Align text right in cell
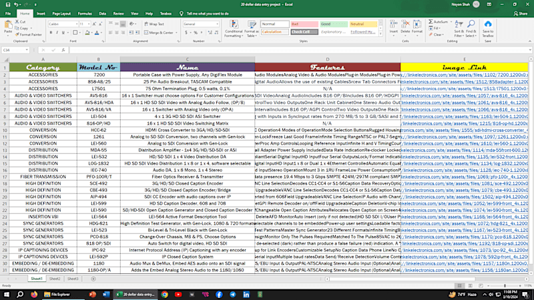534x300 pixels. point(123,33)
